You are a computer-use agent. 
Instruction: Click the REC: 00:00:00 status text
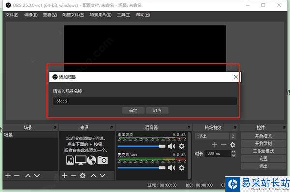(199, 185)
